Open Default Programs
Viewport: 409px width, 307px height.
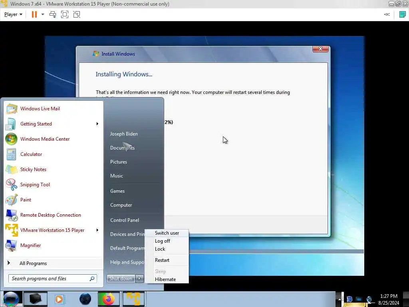(x=127, y=248)
